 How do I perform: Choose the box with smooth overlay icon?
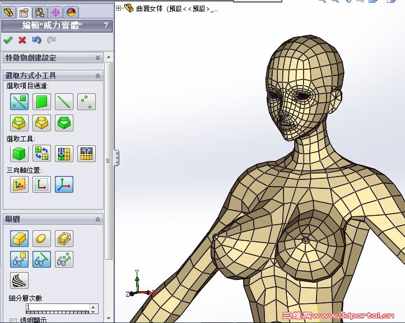tap(64, 239)
